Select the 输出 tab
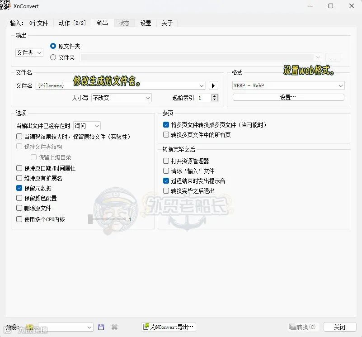 [102, 23]
